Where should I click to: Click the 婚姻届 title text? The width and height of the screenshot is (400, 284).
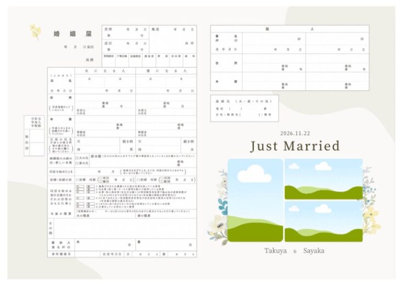pyautogui.click(x=64, y=34)
